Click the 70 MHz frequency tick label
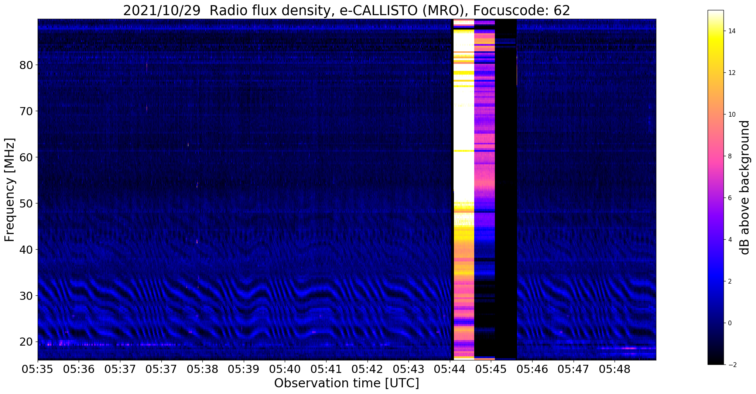The image size is (756, 394). (26, 111)
